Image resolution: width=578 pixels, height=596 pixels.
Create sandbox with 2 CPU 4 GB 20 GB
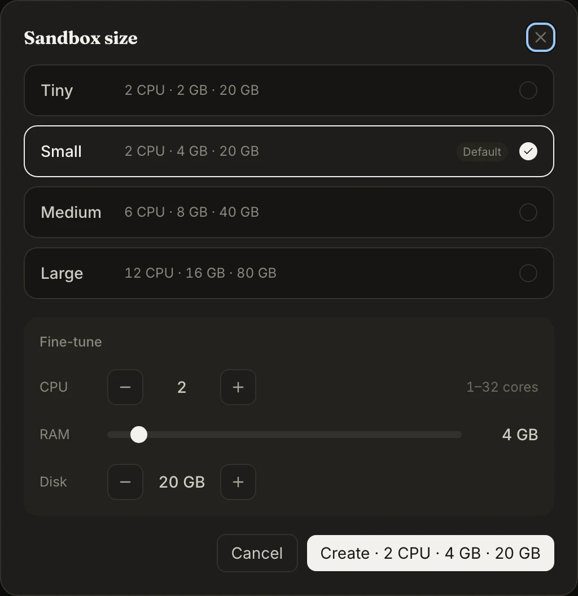point(431,553)
